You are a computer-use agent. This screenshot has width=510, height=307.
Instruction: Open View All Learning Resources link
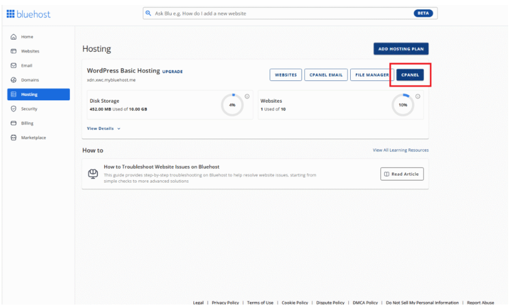401,150
